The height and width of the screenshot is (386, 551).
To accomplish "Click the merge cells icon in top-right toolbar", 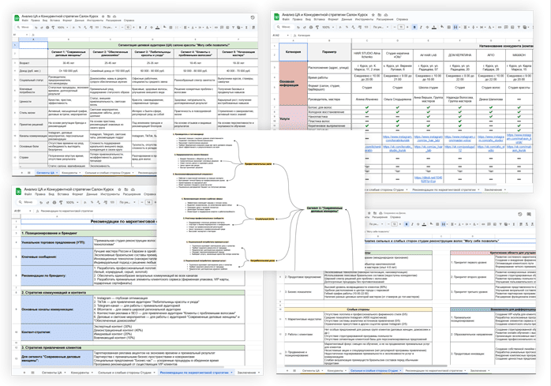I will pos(455,27).
